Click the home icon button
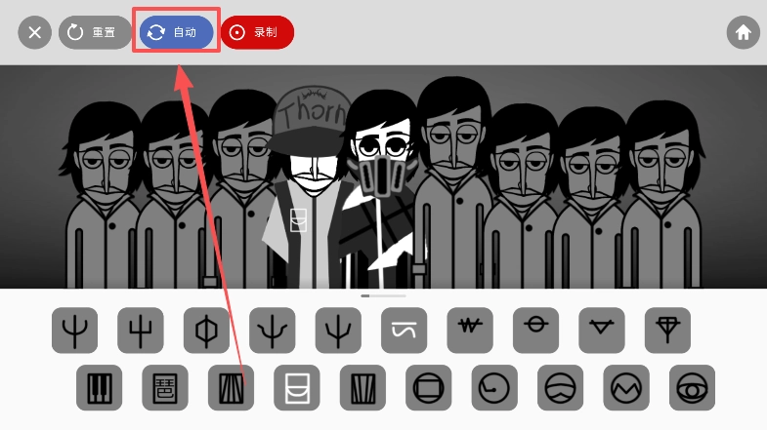 [x=743, y=32]
